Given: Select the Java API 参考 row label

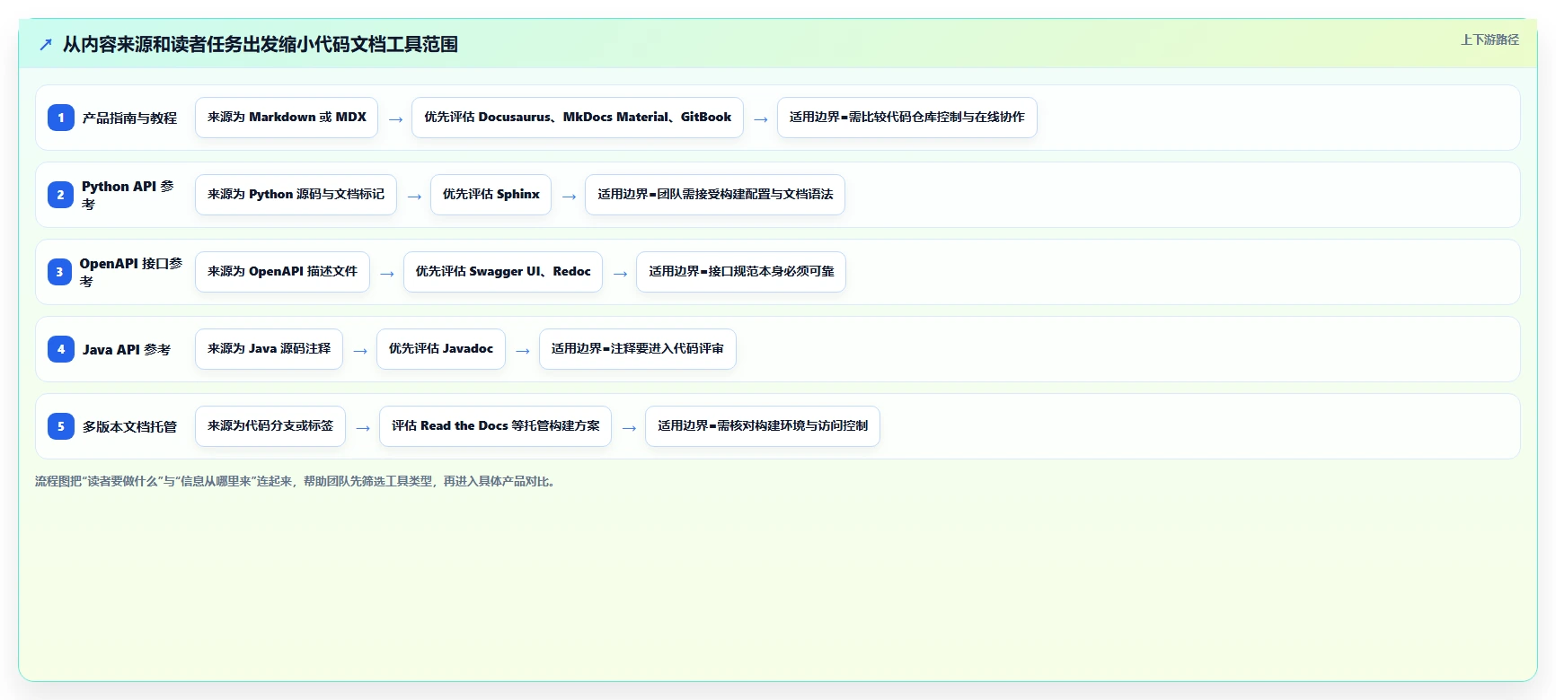Looking at the screenshot, I should point(127,349).
